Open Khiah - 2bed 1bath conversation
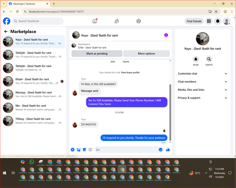 33,81
